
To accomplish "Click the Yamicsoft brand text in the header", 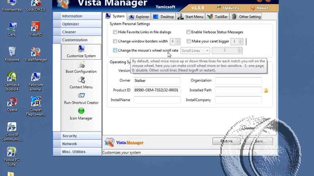I will coord(165,7).
